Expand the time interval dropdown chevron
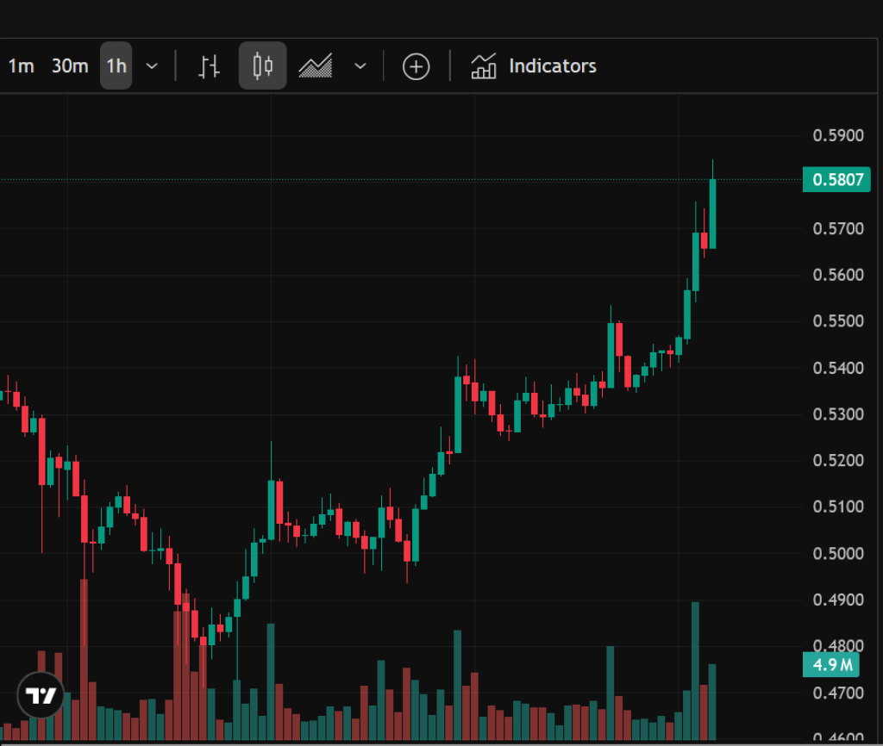883x746 pixels. [x=152, y=66]
